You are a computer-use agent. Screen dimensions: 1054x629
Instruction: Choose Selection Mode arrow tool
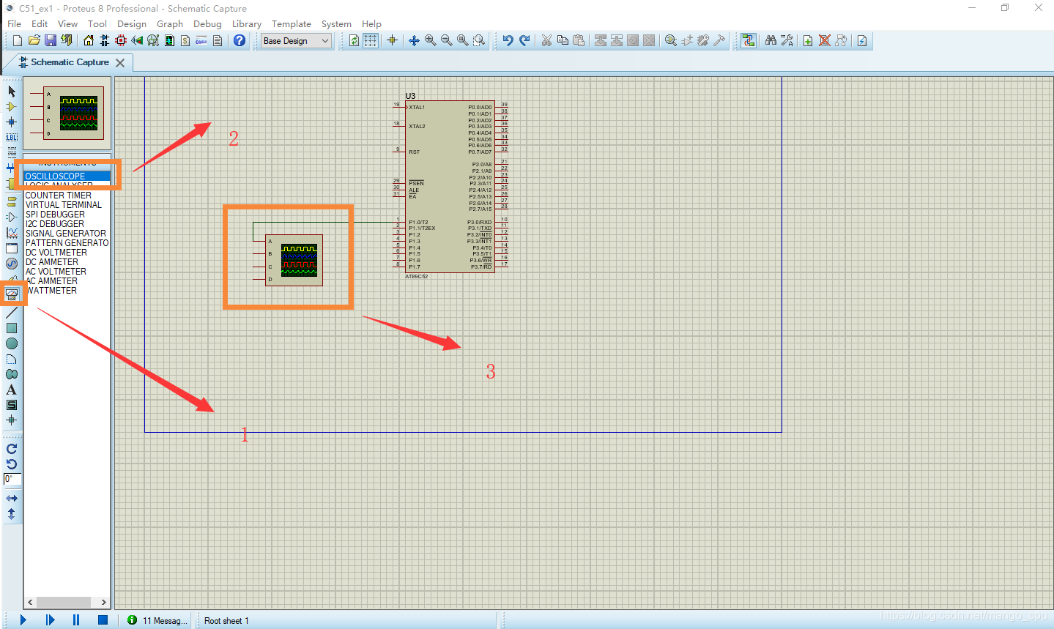tap(12, 92)
